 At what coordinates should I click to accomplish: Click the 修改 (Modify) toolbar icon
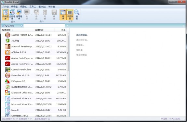(x=36, y=15)
